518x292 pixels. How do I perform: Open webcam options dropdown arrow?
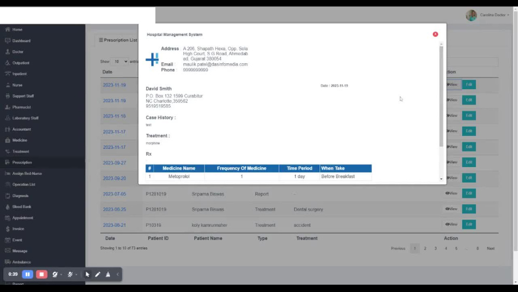pos(62,274)
